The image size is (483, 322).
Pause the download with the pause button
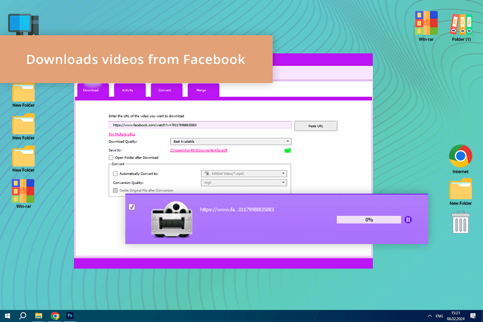tap(408, 220)
